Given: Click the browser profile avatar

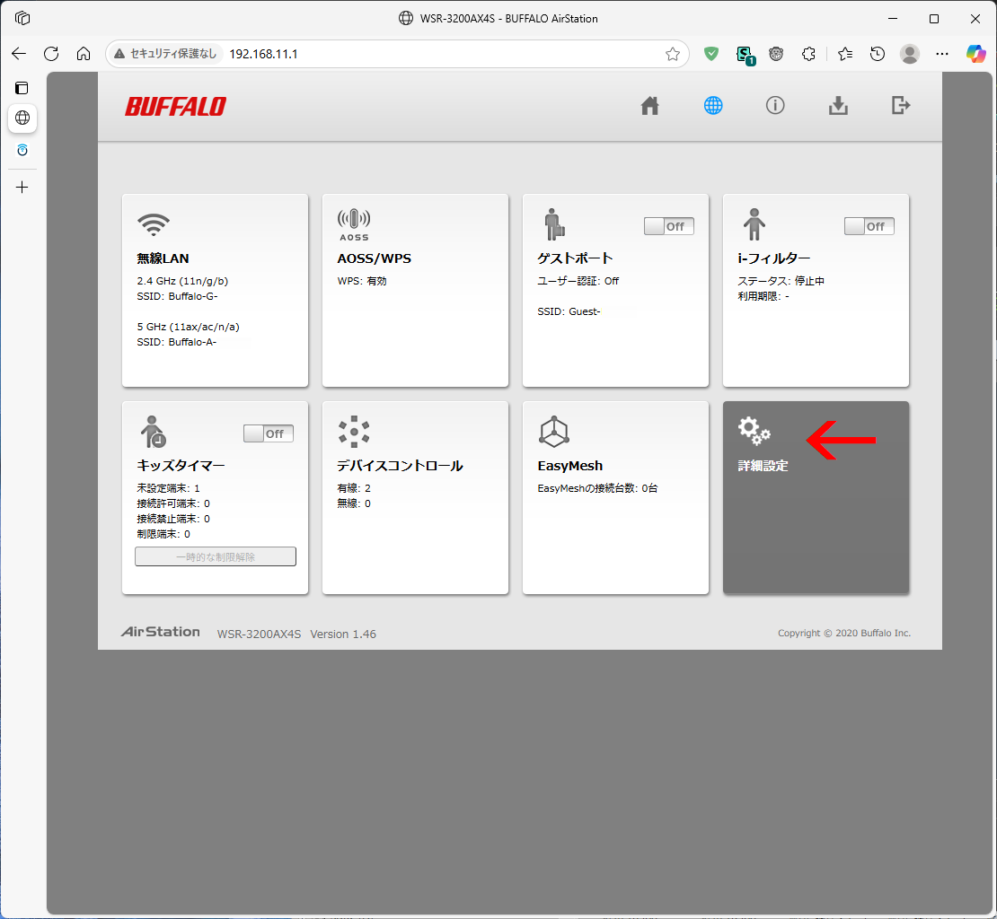Looking at the screenshot, I should (910, 54).
